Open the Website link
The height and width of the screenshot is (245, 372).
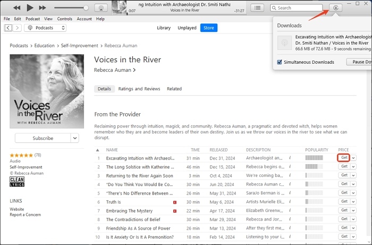[17, 209]
